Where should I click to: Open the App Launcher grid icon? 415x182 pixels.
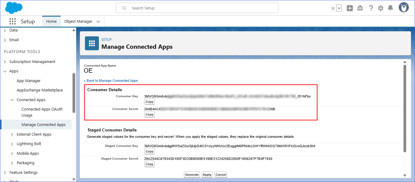[12, 22]
